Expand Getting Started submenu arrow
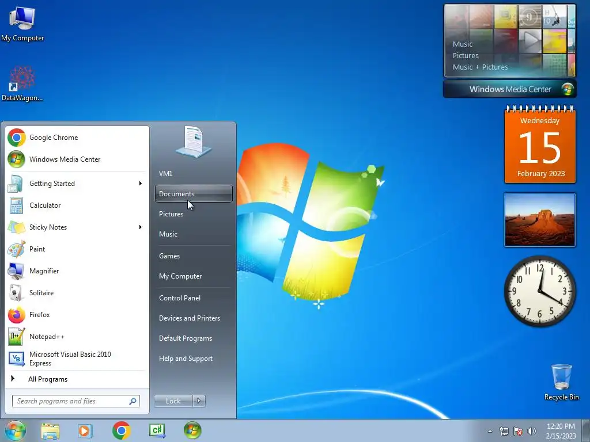Screen dimensions: 590x442 click(x=141, y=184)
